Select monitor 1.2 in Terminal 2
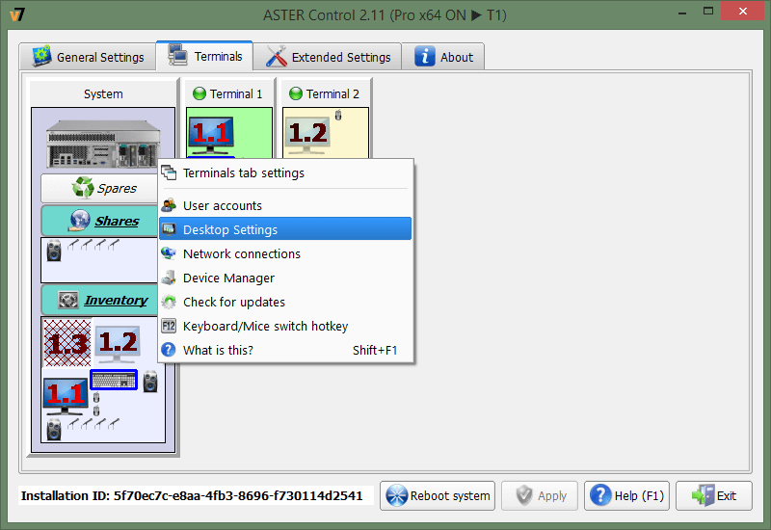 click(307, 134)
